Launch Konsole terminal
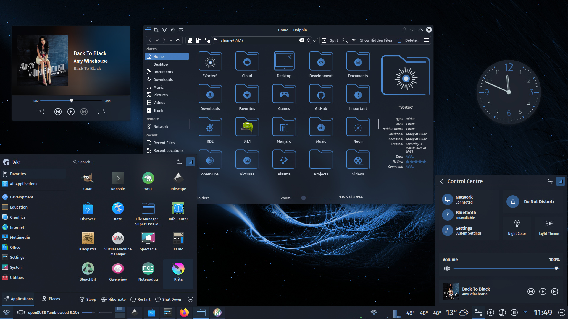This screenshot has width=568, height=319. point(118,182)
